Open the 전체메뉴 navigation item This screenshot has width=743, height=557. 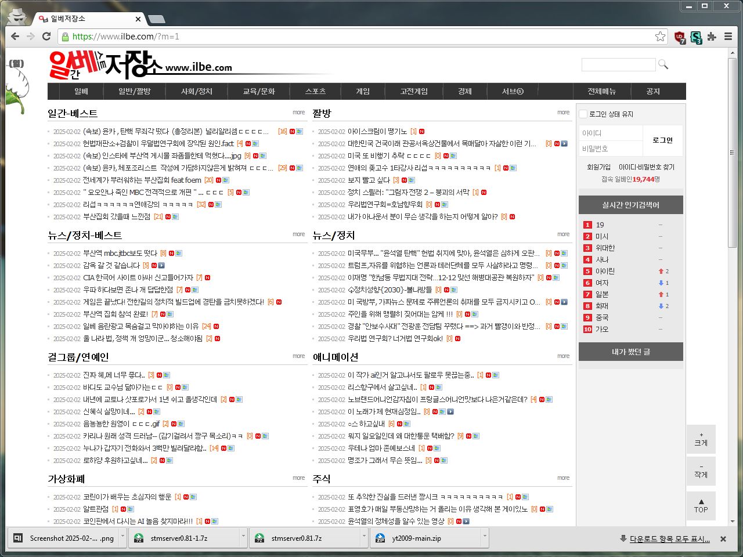[601, 91]
